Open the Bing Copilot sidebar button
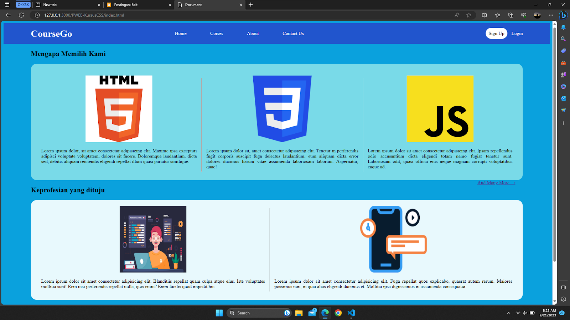Viewport: 570px width, 320px height. (563, 15)
